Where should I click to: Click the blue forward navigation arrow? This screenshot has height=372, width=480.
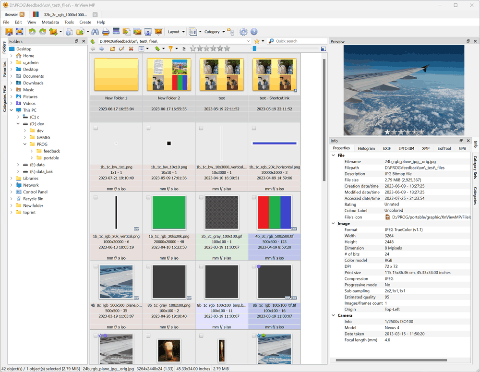coord(102,49)
